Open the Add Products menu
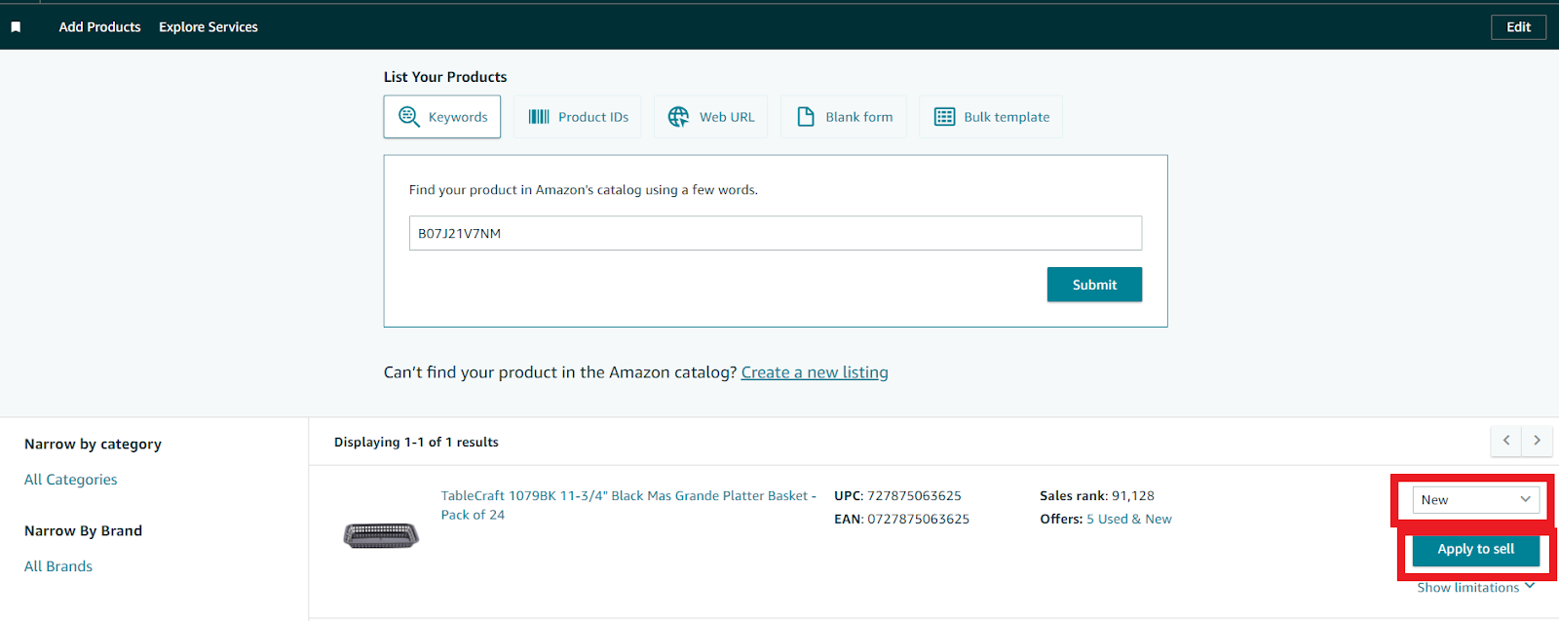1559x621 pixels. tap(99, 27)
